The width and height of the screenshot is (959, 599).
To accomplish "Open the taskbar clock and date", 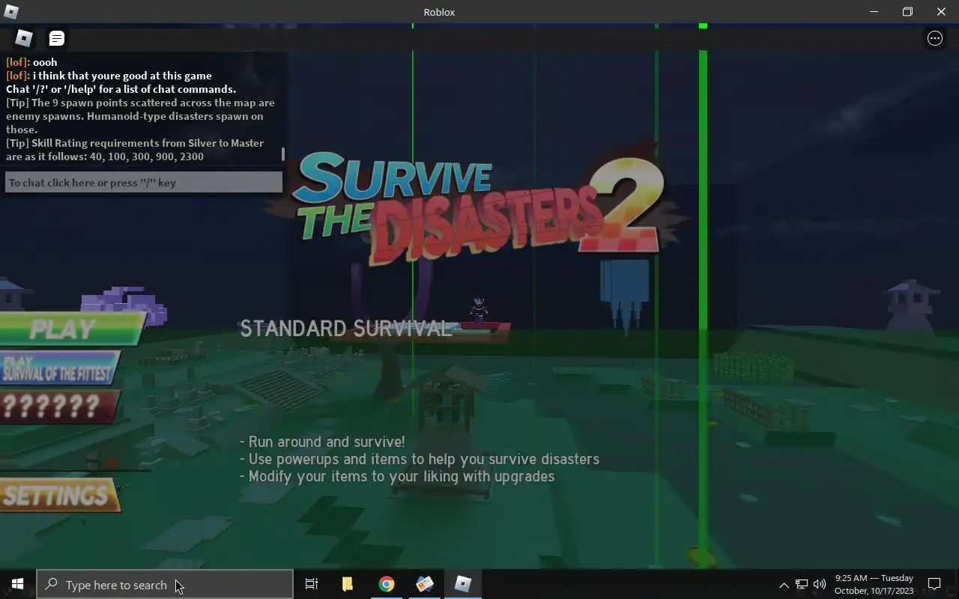I will [x=874, y=584].
